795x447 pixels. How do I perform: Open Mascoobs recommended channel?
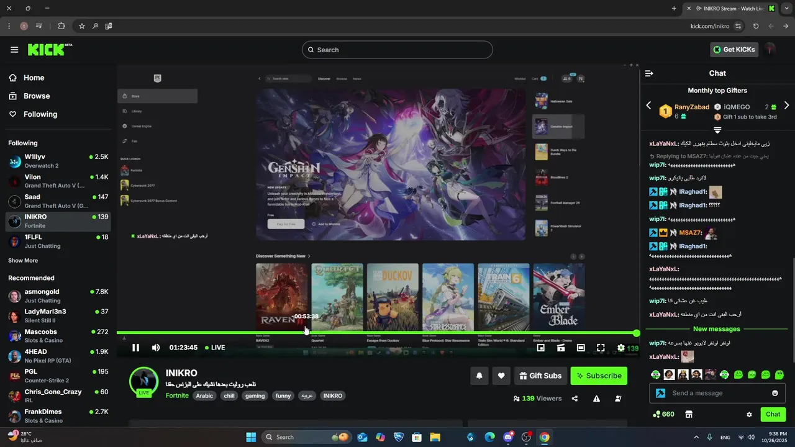[x=58, y=336]
